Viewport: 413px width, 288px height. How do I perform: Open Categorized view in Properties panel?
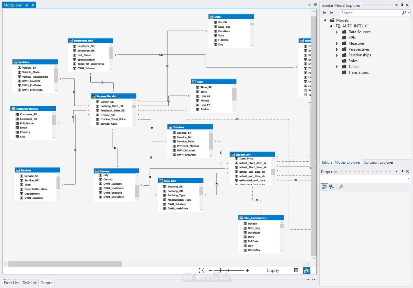coord(324,187)
